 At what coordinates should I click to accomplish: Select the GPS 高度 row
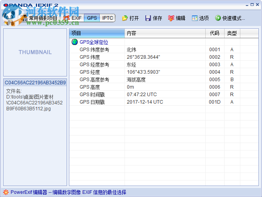(164, 87)
